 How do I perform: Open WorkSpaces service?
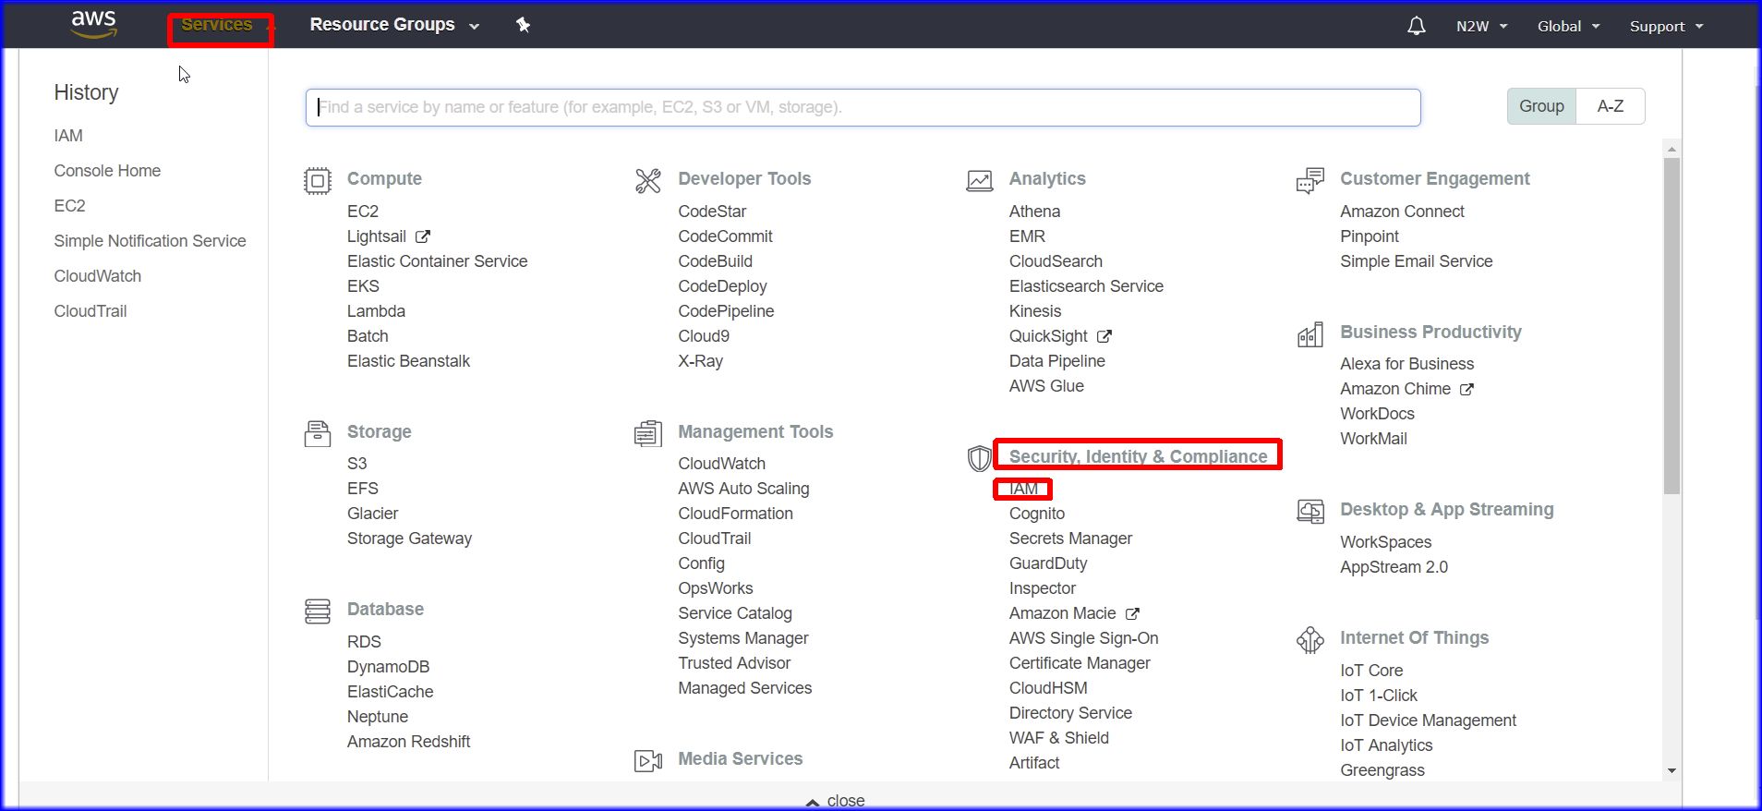(x=1385, y=542)
